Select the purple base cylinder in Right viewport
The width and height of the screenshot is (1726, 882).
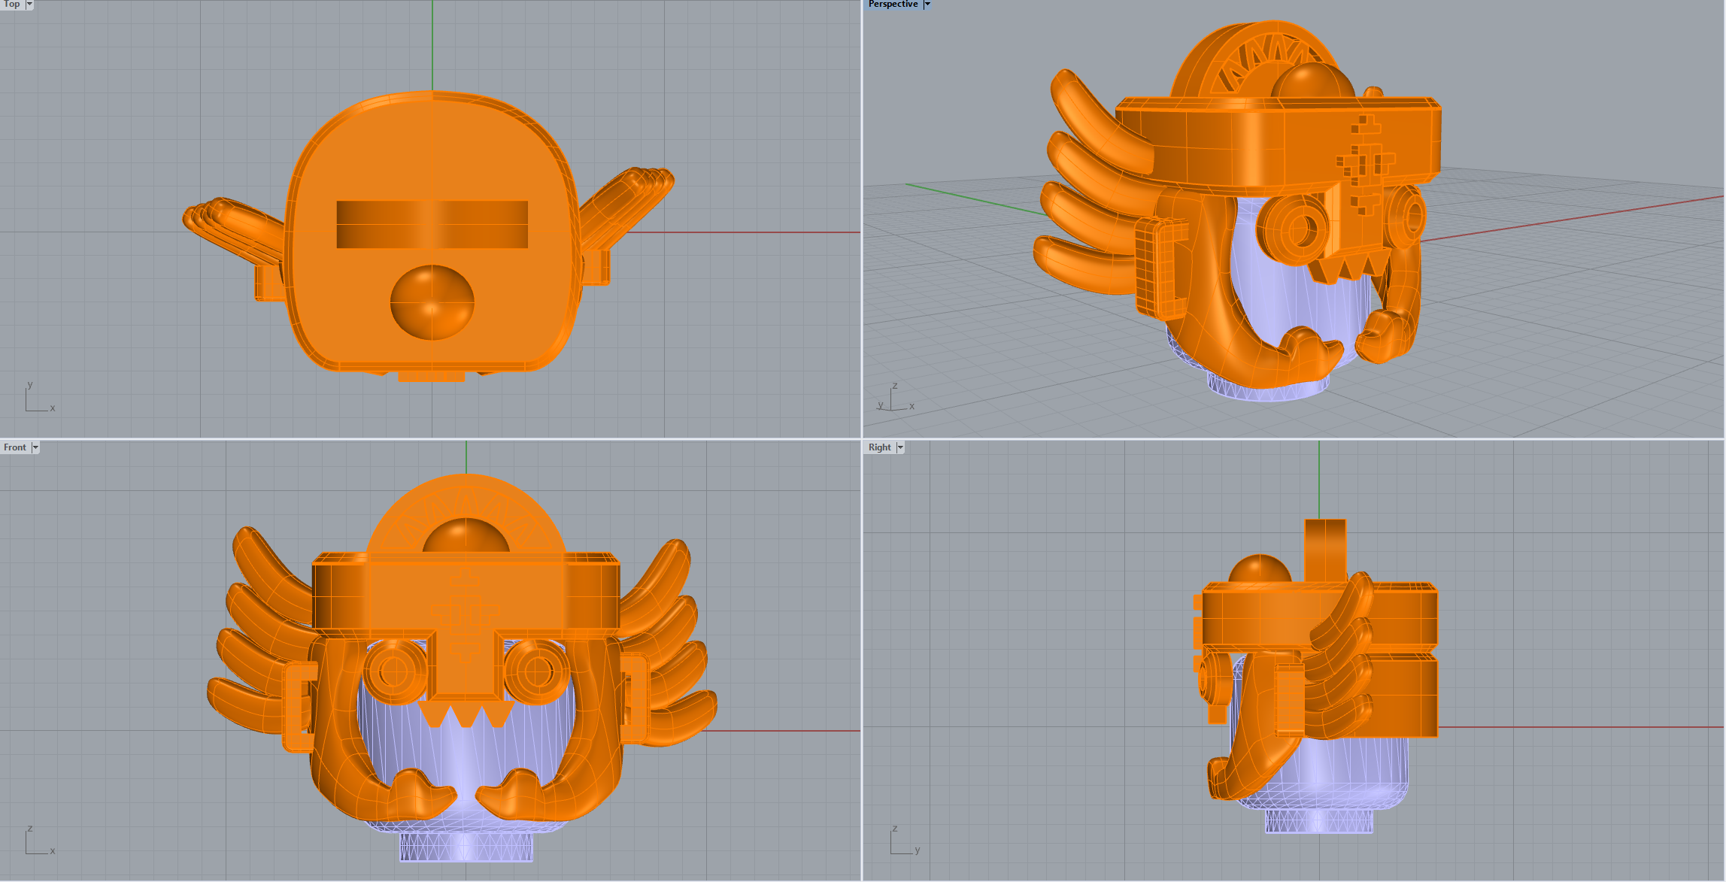[1318, 821]
